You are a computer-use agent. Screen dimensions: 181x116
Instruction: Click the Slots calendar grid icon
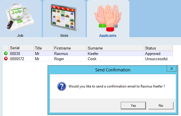64,17
